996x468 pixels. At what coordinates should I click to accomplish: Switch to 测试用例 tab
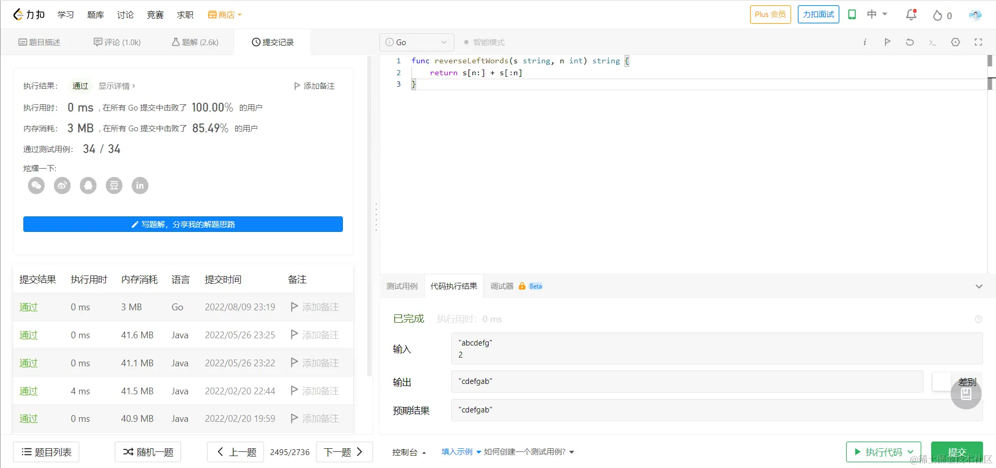[402, 286]
